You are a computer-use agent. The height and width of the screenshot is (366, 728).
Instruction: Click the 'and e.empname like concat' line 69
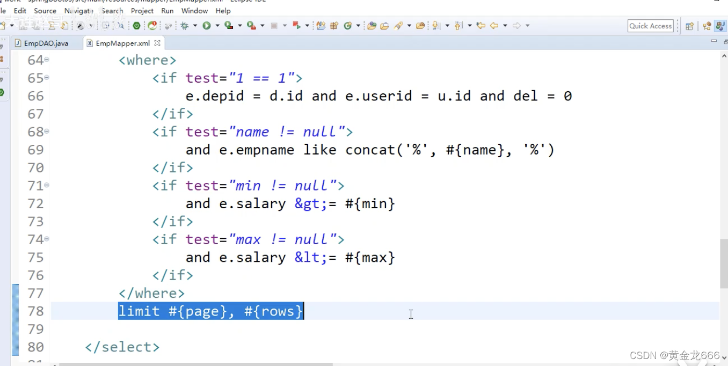[x=370, y=150]
